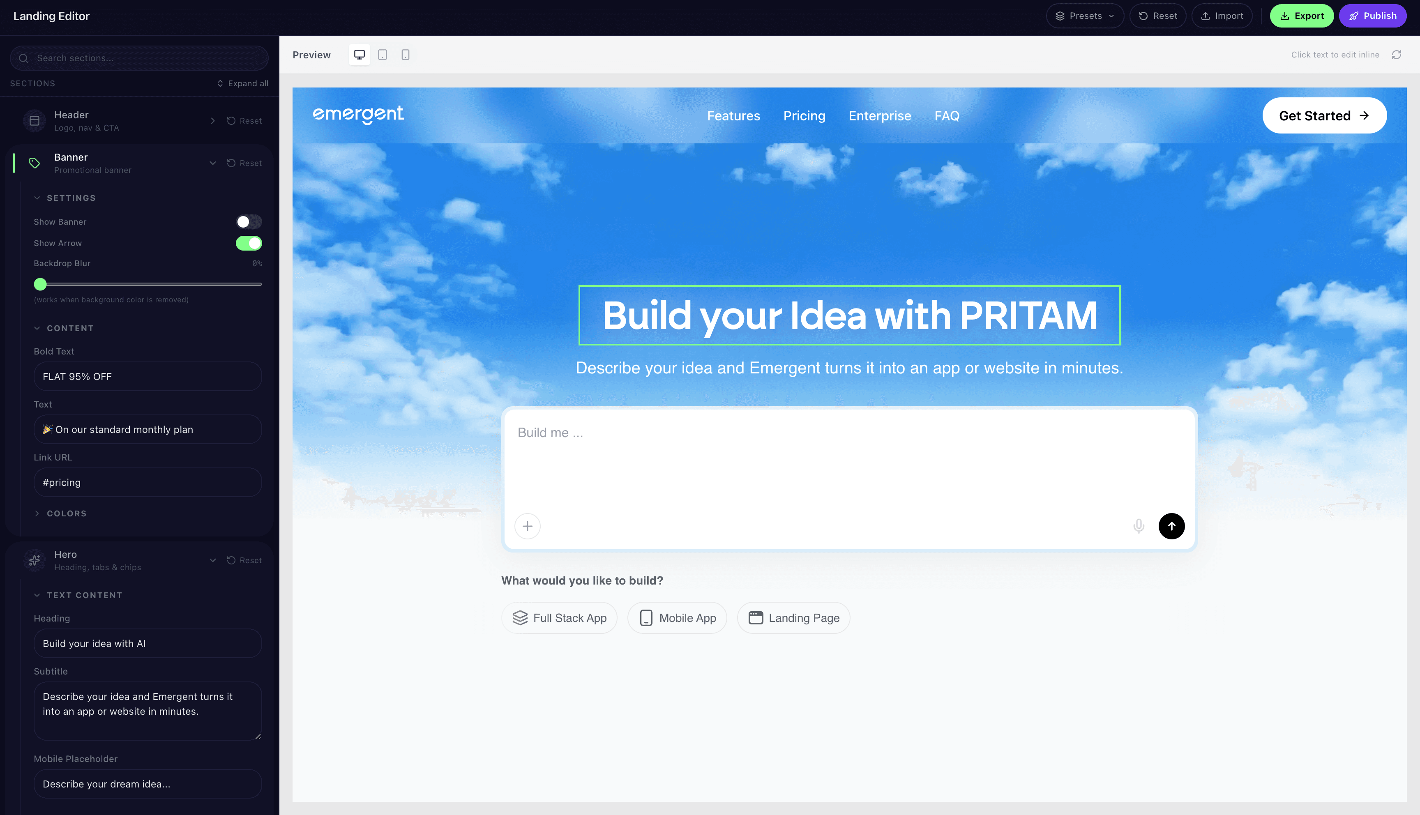Open the Pricing navigation item
Viewport: 1420px width, 815px height.
[805, 116]
